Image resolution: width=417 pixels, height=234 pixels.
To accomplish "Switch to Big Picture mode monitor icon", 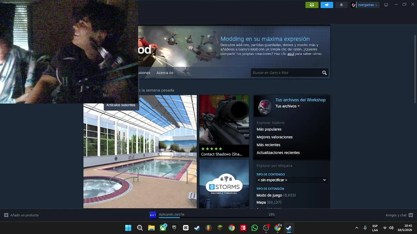I will click(x=386, y=5).
